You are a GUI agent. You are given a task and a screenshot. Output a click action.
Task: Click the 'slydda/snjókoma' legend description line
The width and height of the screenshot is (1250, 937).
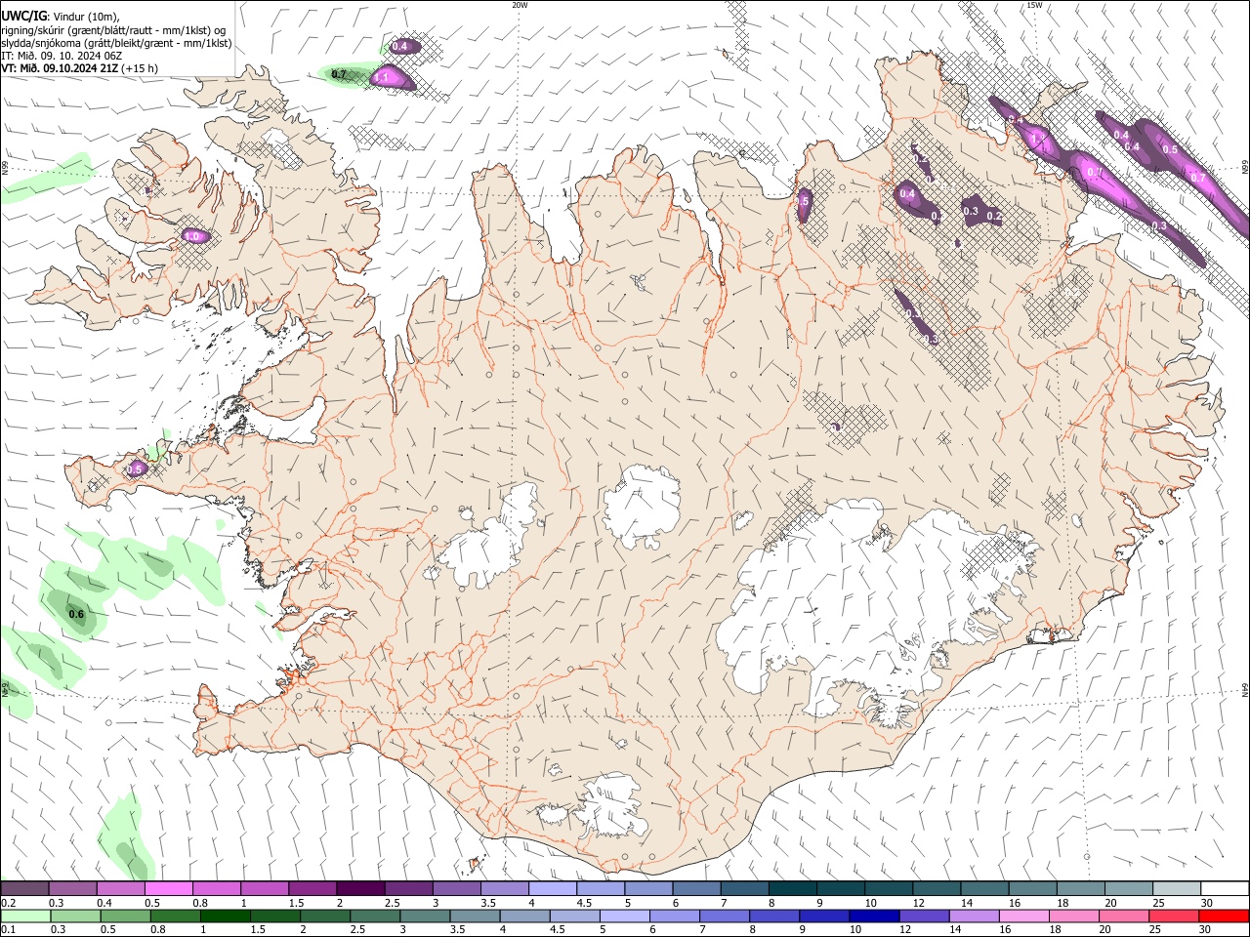(x=116, y=43)
